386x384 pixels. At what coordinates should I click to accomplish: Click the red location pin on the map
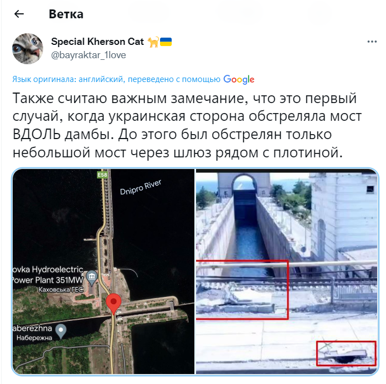[x=114, y=304]
